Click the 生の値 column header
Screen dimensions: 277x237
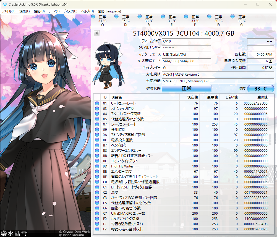click(x=254, y=97)
